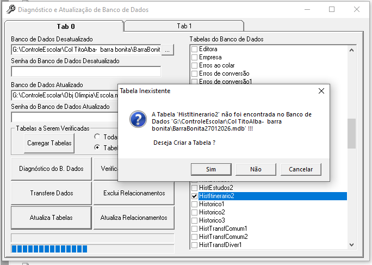Close the Tabela Inexistente dialog

[321, 91]
